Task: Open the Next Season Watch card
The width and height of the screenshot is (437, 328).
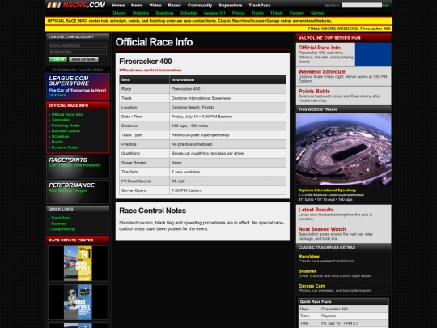Action: tap(344, 234)
